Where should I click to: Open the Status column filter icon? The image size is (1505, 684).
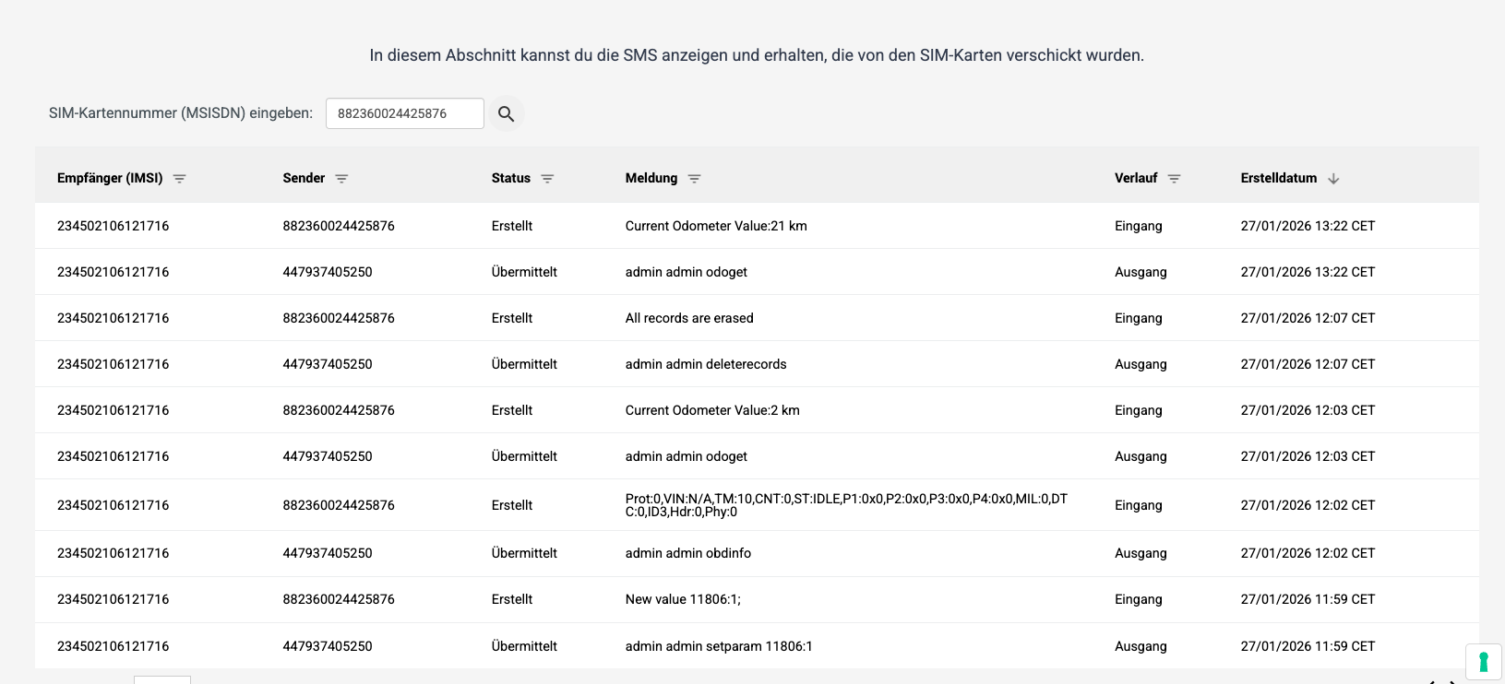coord(547,179)
